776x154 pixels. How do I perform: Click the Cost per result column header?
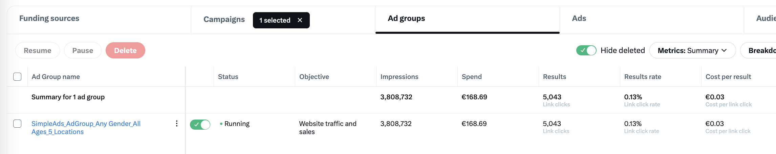click(728, 77)
